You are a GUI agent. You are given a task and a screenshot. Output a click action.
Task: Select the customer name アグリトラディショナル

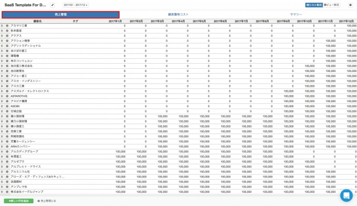click(26, 46)
